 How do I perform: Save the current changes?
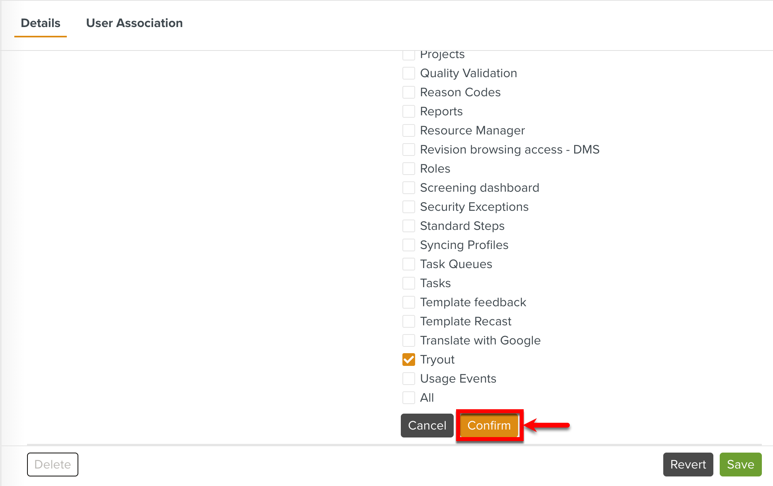click(740, 464)
